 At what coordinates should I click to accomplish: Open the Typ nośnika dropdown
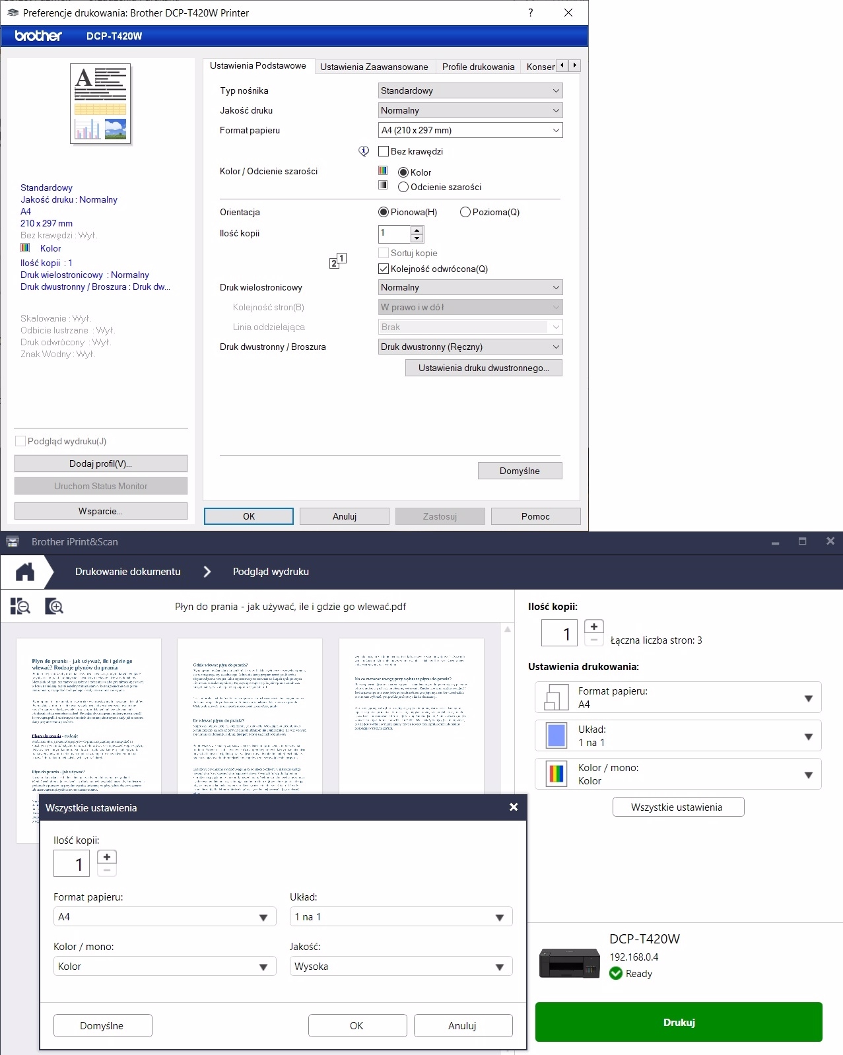tap(470, 90)
